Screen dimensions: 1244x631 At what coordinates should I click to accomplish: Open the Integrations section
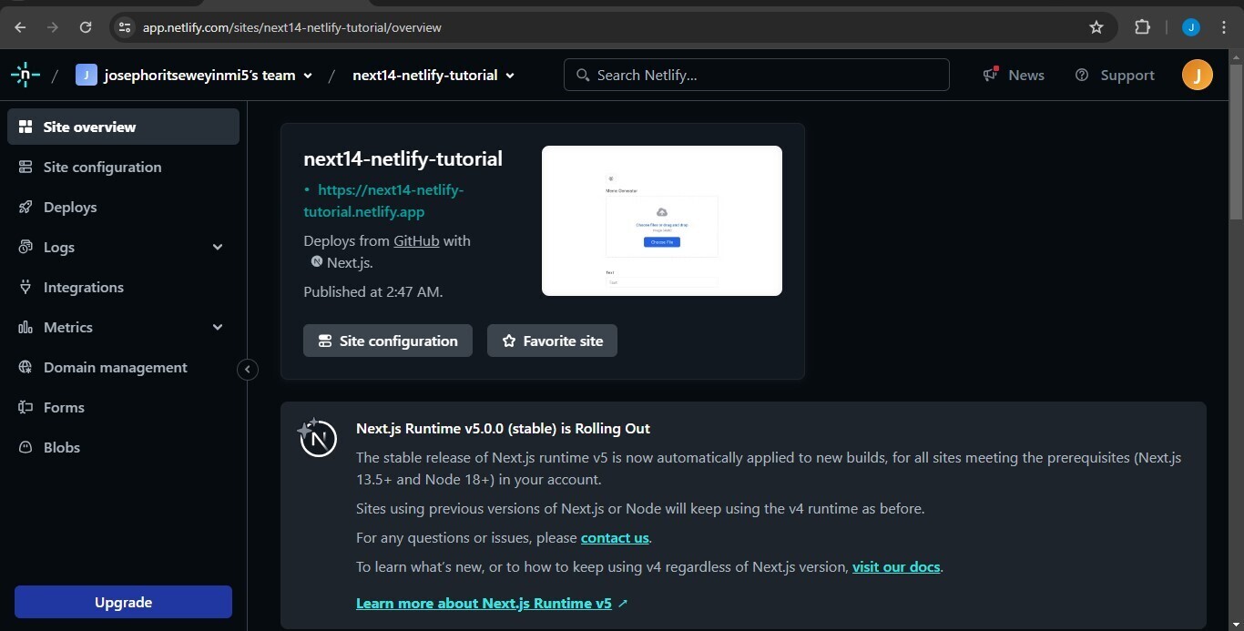[x=123, y=287]
